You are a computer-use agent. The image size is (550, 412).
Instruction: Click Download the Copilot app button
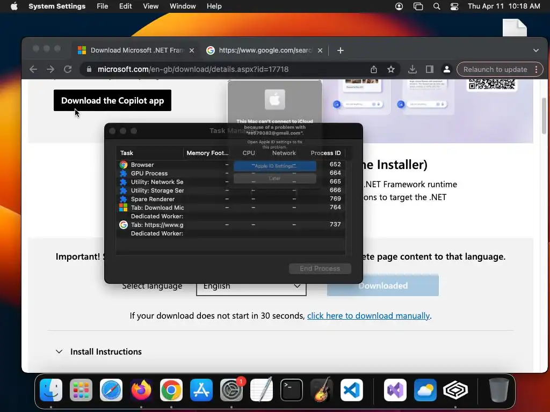(113, 100)
